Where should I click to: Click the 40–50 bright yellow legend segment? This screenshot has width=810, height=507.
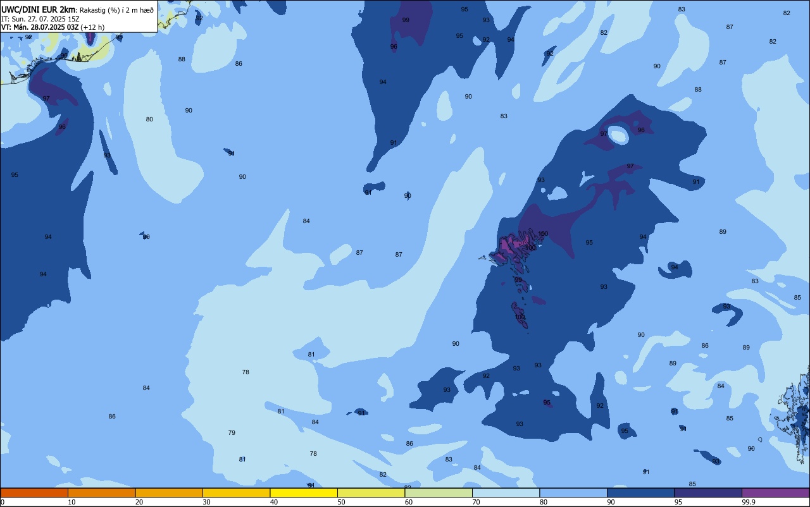click(304, 492)
